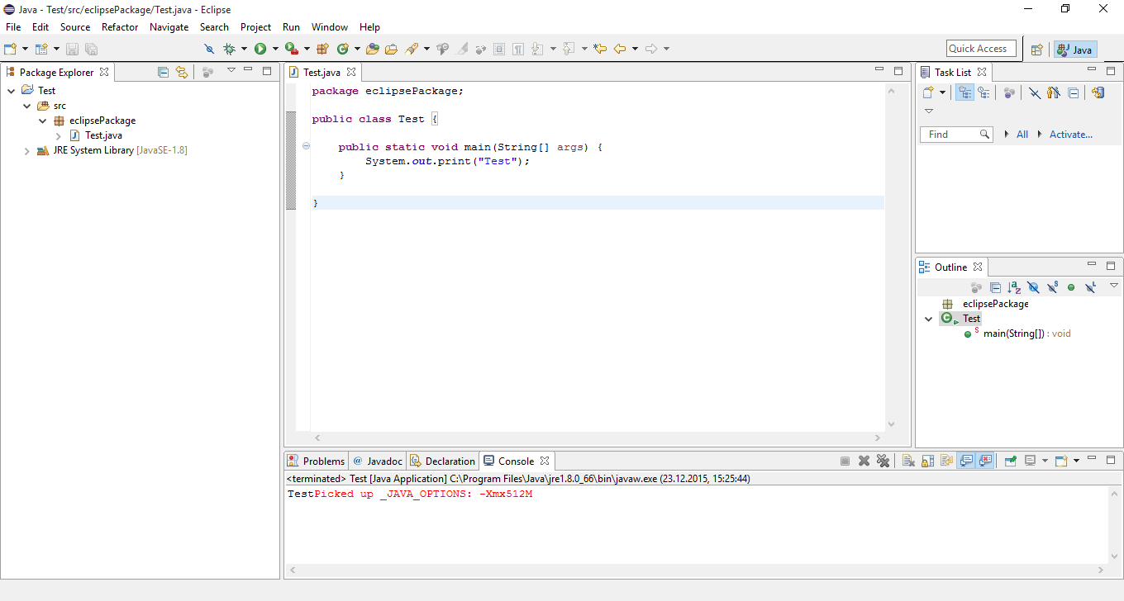
Task: Toggle Show Console on Standard Error change
Action: [x=984, y=461]
